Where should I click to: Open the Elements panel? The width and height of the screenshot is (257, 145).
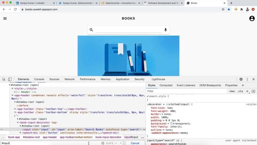pyautogui.click(x=23, y=79)
